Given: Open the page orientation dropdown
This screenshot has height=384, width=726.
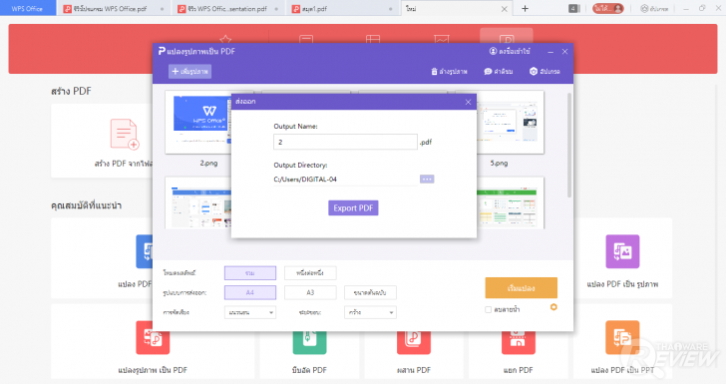Looking at the screenshot, I should pyautogui.click(x=250, y=312).
